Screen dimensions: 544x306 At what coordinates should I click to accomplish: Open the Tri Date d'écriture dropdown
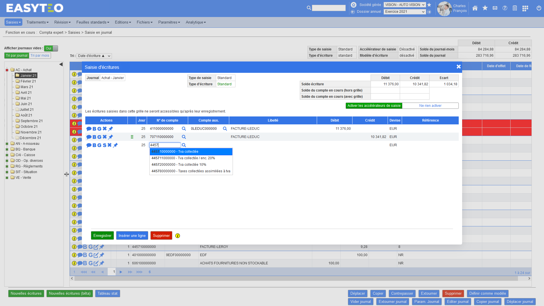(94, 56)
